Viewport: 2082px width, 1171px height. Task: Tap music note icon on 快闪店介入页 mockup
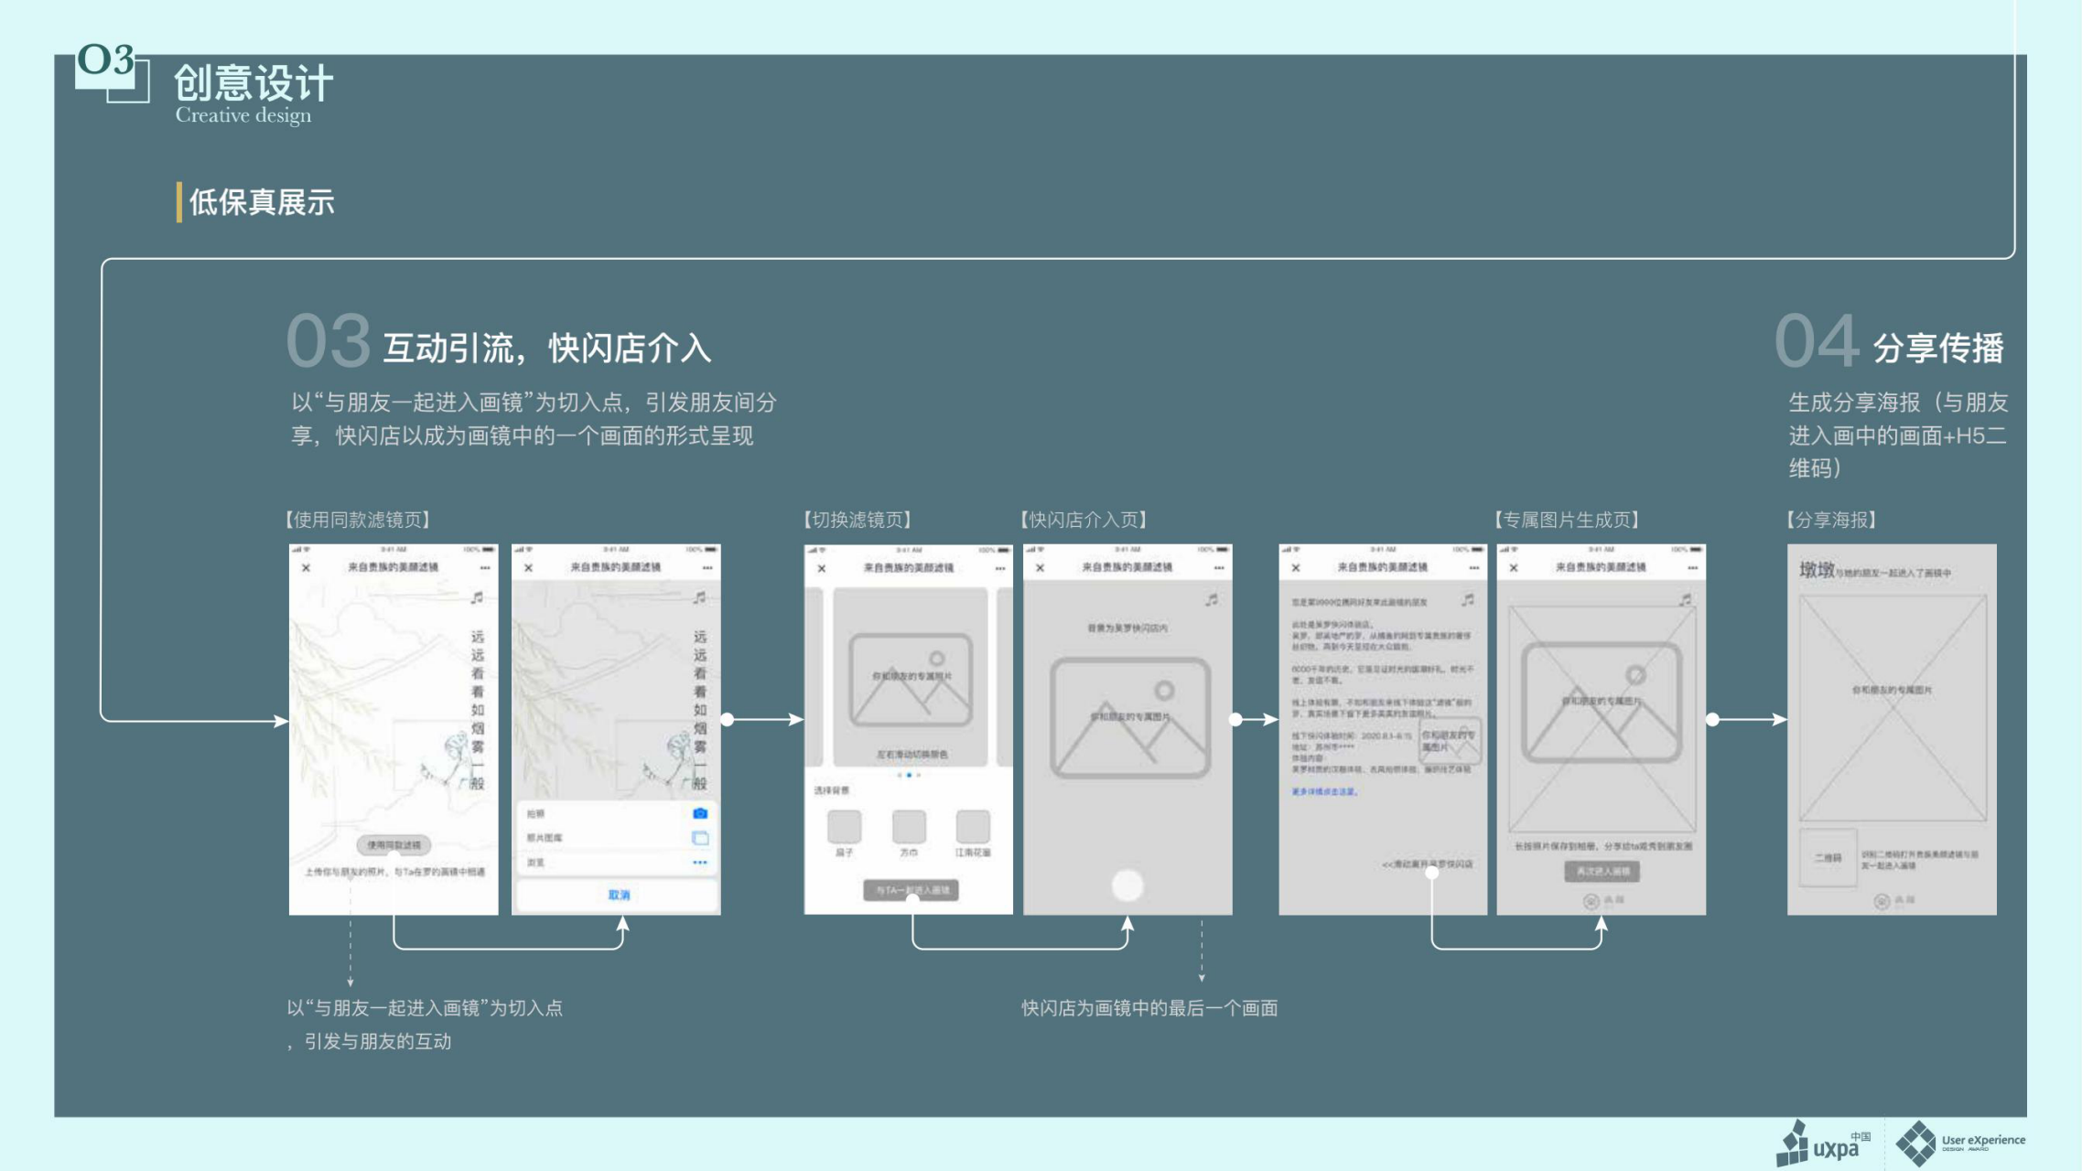(1212, 600)
